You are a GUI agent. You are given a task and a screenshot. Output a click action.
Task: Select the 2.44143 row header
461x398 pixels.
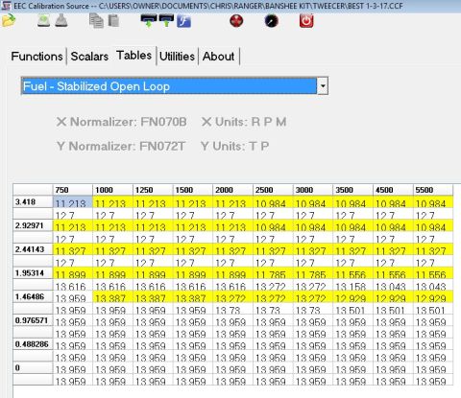(33, 249)
